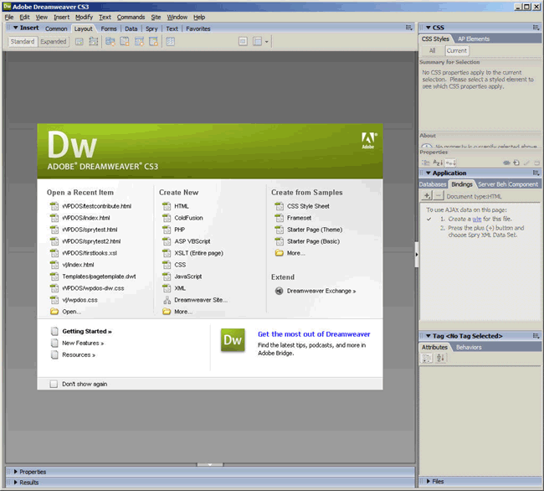This screenshot has height=491, width=544.
Task: Click the HTML icon under Create New
Action: pos(167,205)
